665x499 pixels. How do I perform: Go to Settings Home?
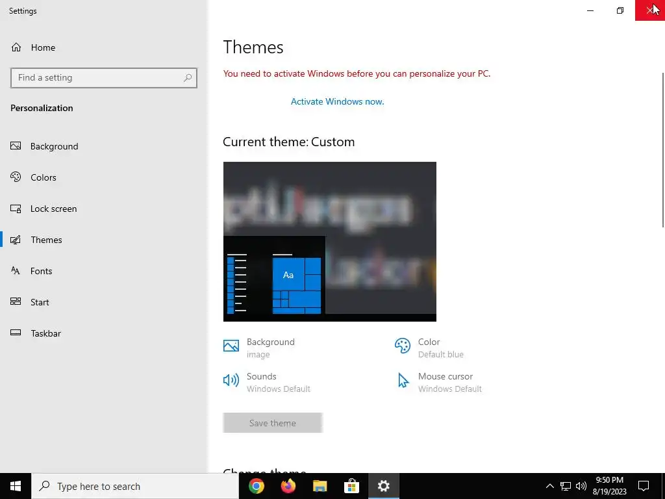coord(104,47)
